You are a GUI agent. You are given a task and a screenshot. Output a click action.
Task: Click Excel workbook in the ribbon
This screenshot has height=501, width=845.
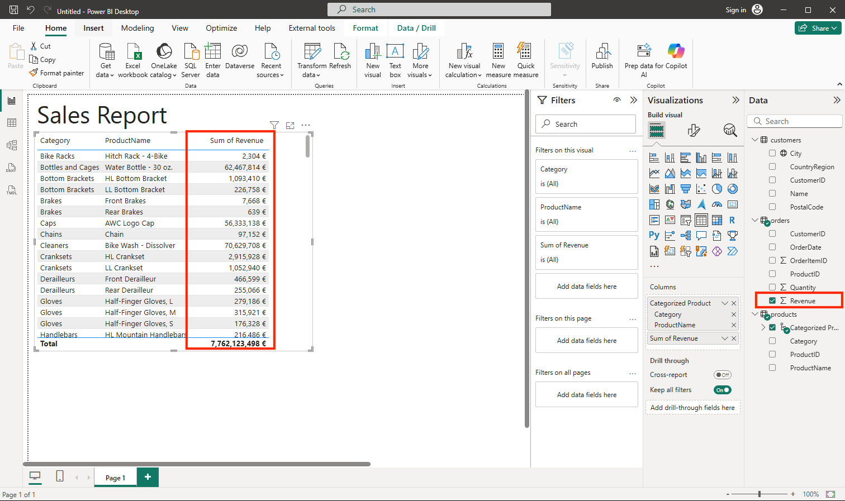133,60
